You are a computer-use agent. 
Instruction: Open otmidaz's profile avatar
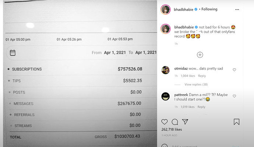166,70
